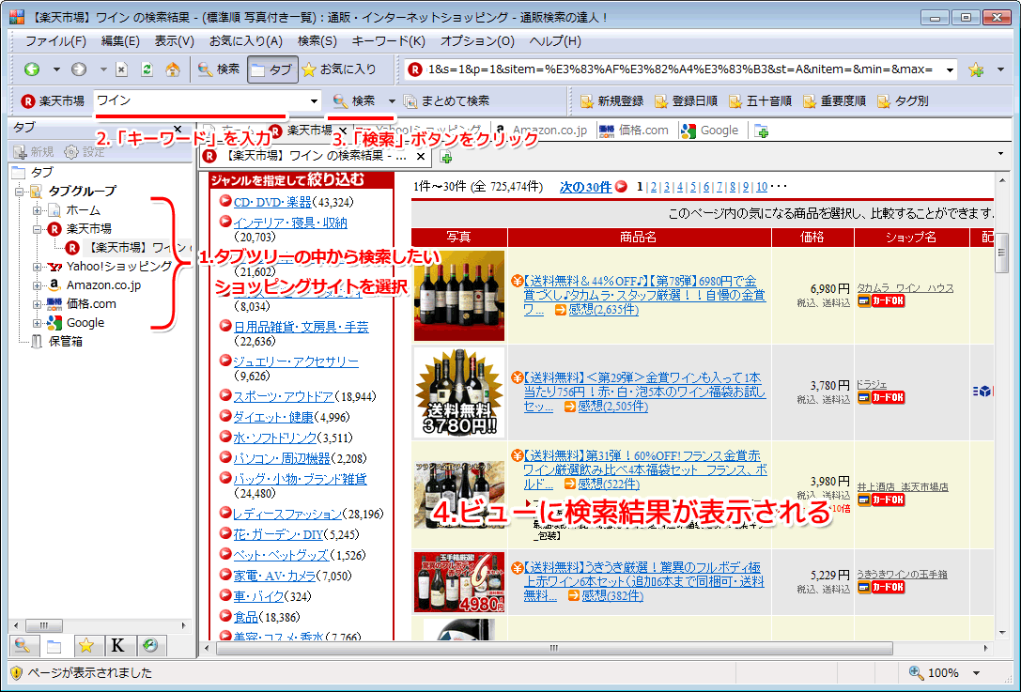
Task: Open the address bar URL dropdown
Action: point(950,69)
